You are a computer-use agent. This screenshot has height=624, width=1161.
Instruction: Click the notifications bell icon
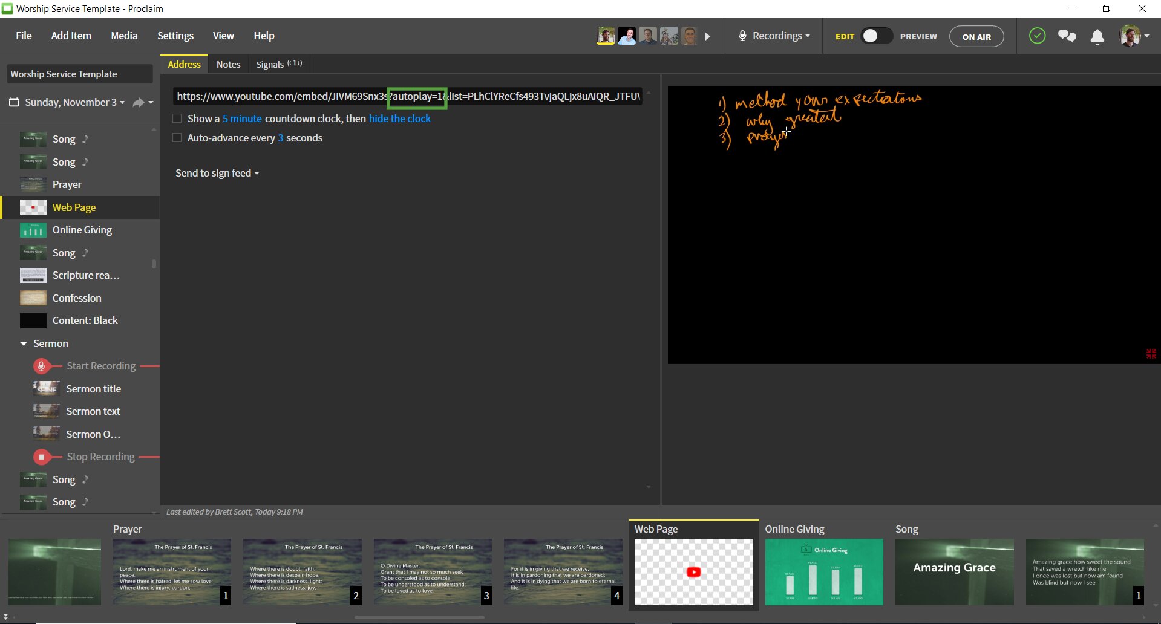point(1097,37)
